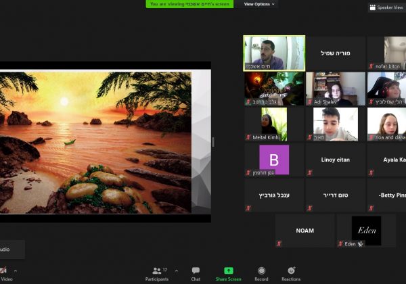Click the muted mic icon on Linoy eitan
This screenshot has width=406, height=284.
pyautogui.click(x=309, y=173)
